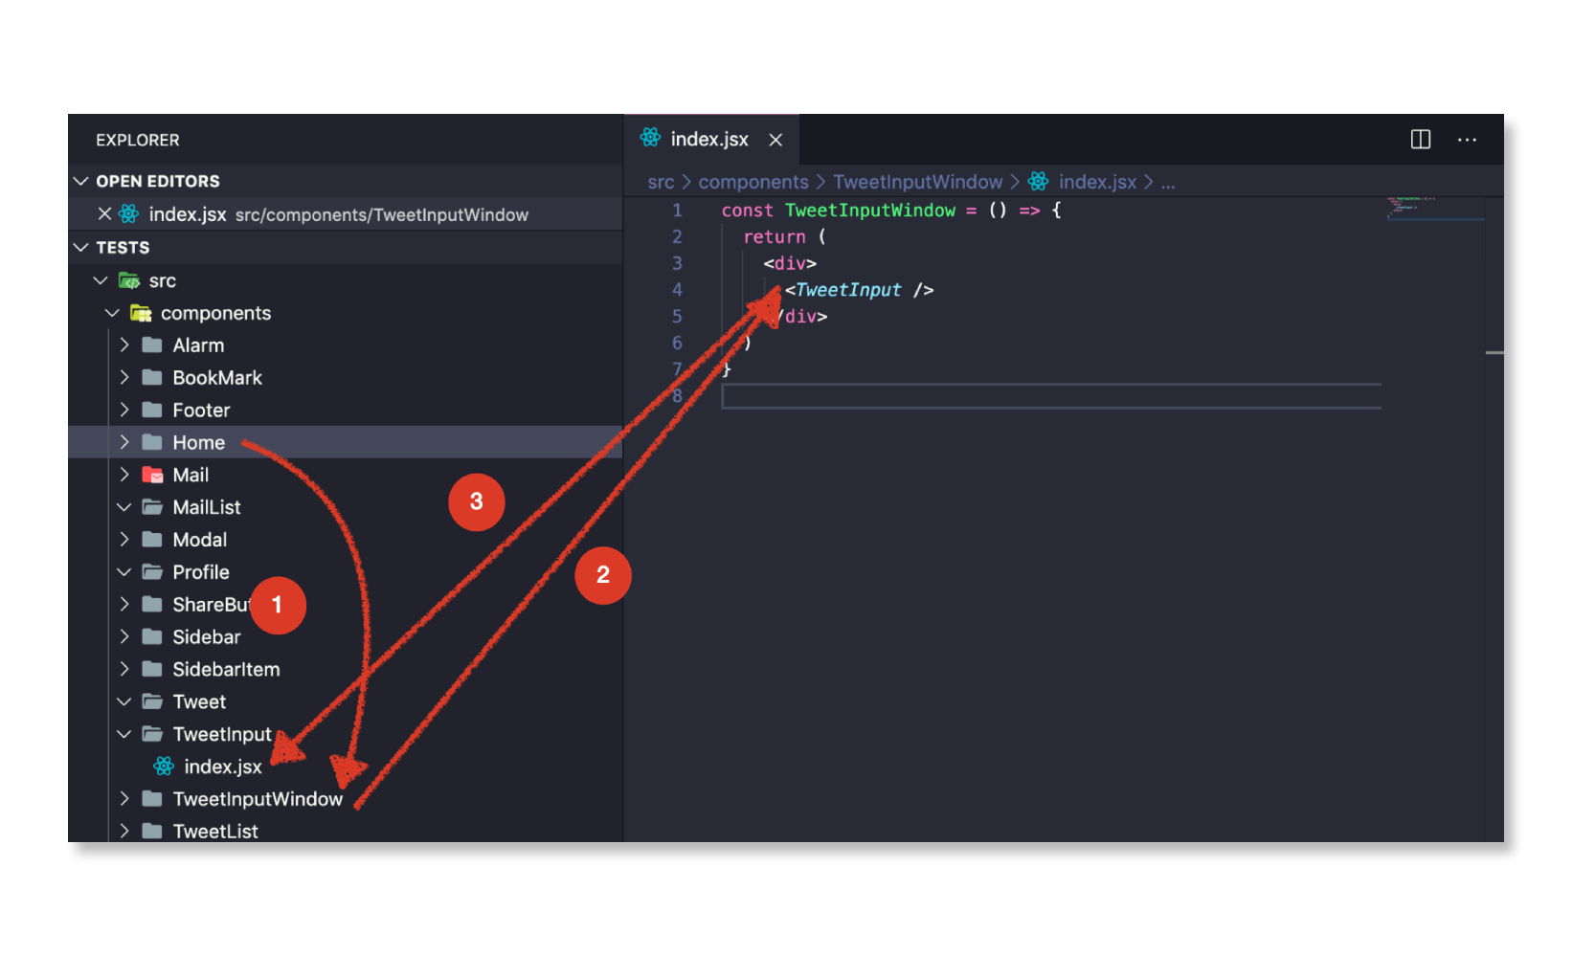Click the src folder icon
The width and height of the screenshot is (1573, 956).
coord(128,280)
